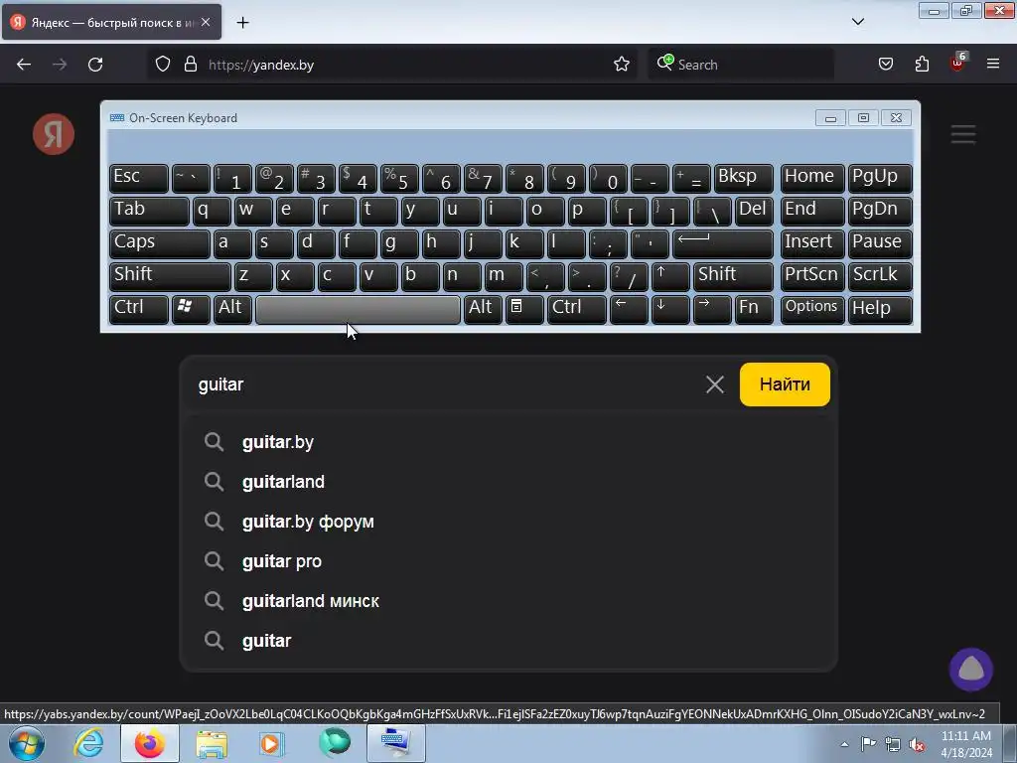The height and width of the screenshot is (763, 1017).
Task: Open Windows Start orb
Action: pyautogui.click(x=27, y=743)
